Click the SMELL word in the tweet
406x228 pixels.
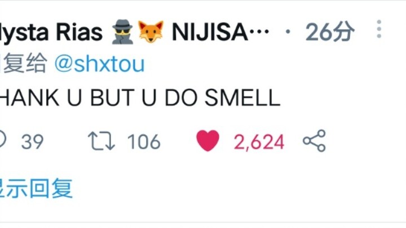242,98
